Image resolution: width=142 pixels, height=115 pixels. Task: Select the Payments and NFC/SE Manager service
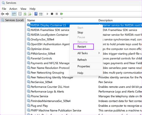[50, 63]
